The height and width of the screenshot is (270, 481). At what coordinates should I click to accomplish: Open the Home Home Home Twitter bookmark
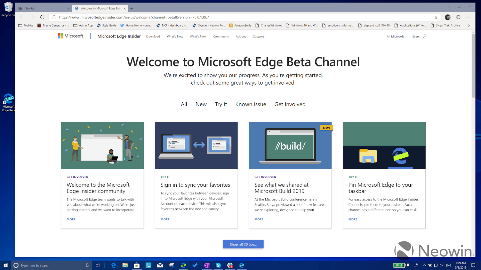coord(136,26)
